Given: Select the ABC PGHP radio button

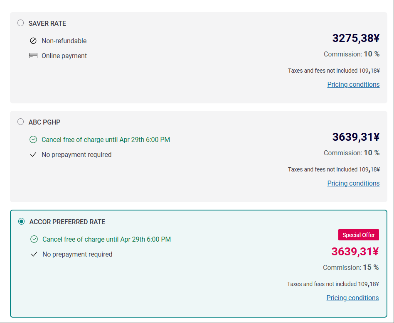Looking at the screenshot, I should pos(21,122).
